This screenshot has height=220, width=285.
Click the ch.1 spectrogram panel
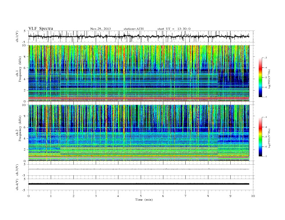[x=139, y=73]
